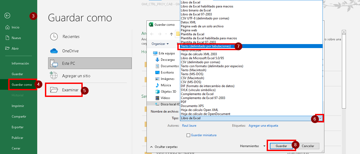Click the Agregar un sitio globe icon
The width and height of the screenshot is (360, 154).
[x=54, y=76]
